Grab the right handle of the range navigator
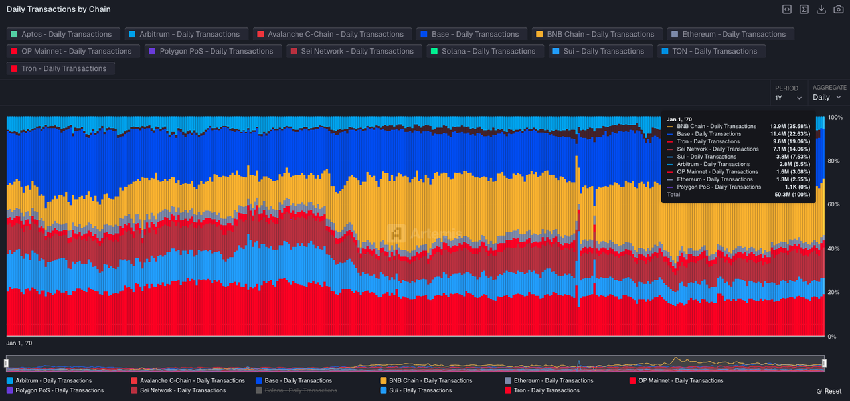The image size is (850, 401). pyautogui.click(x=824, y=363)
